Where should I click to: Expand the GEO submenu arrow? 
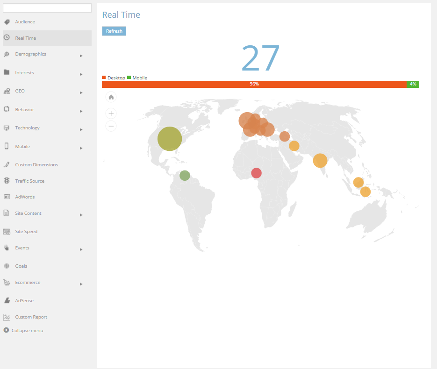coord(81,92)
